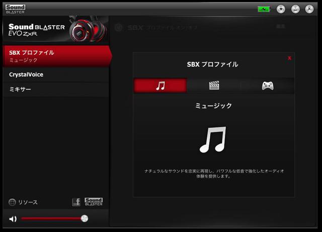Minimize the Sound Blaster window

click(295, 9)
